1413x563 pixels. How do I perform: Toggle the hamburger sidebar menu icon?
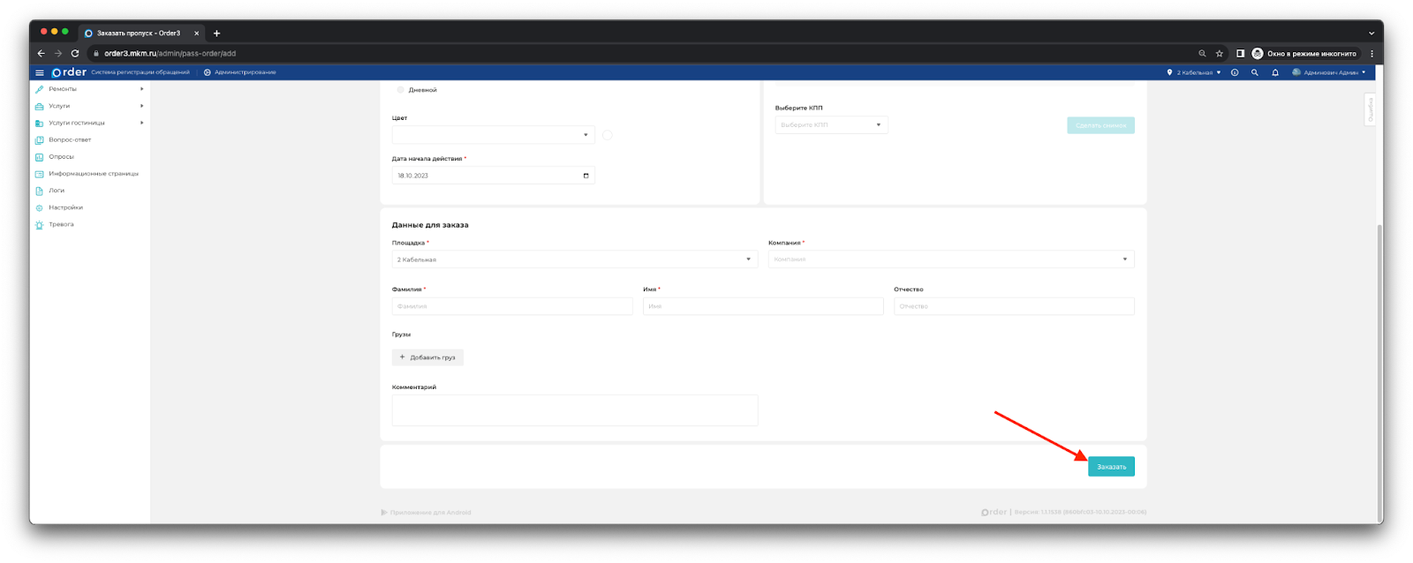(40, 72)
